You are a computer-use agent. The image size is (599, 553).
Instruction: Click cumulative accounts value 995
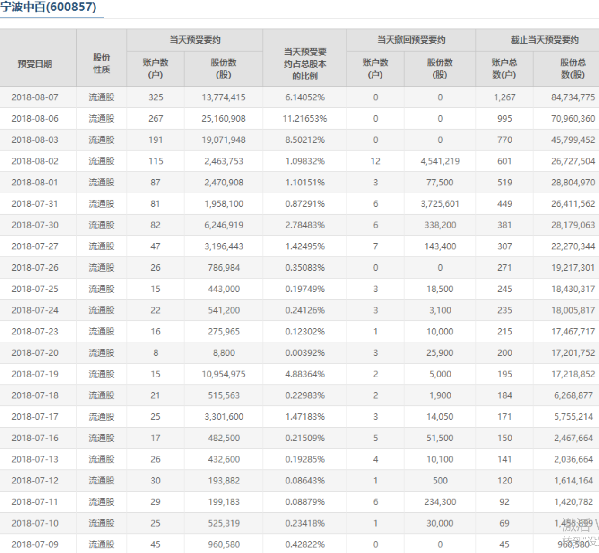pos(504,119)
